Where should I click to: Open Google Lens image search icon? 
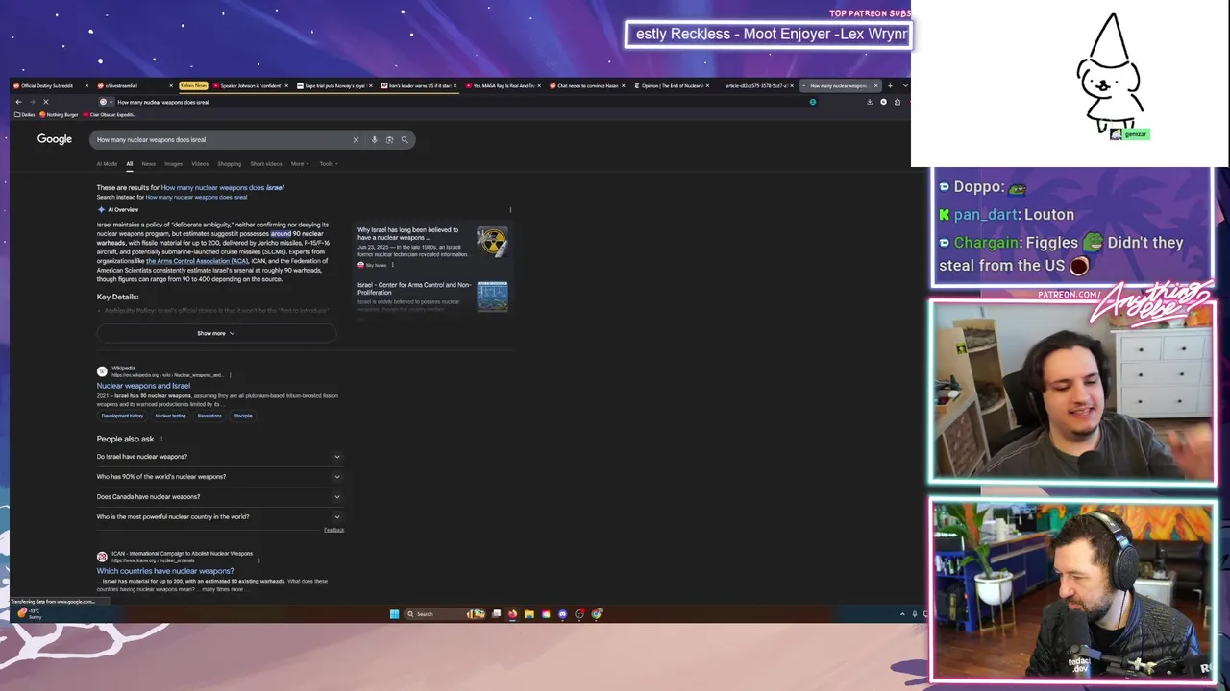389,140
